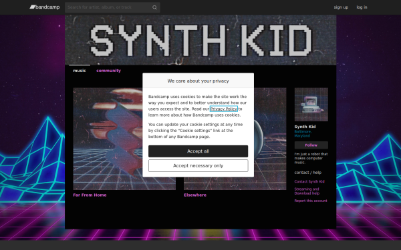Click the 'contact / help' heading
Viewport: 401px width, 250px height.
point(308,173)
